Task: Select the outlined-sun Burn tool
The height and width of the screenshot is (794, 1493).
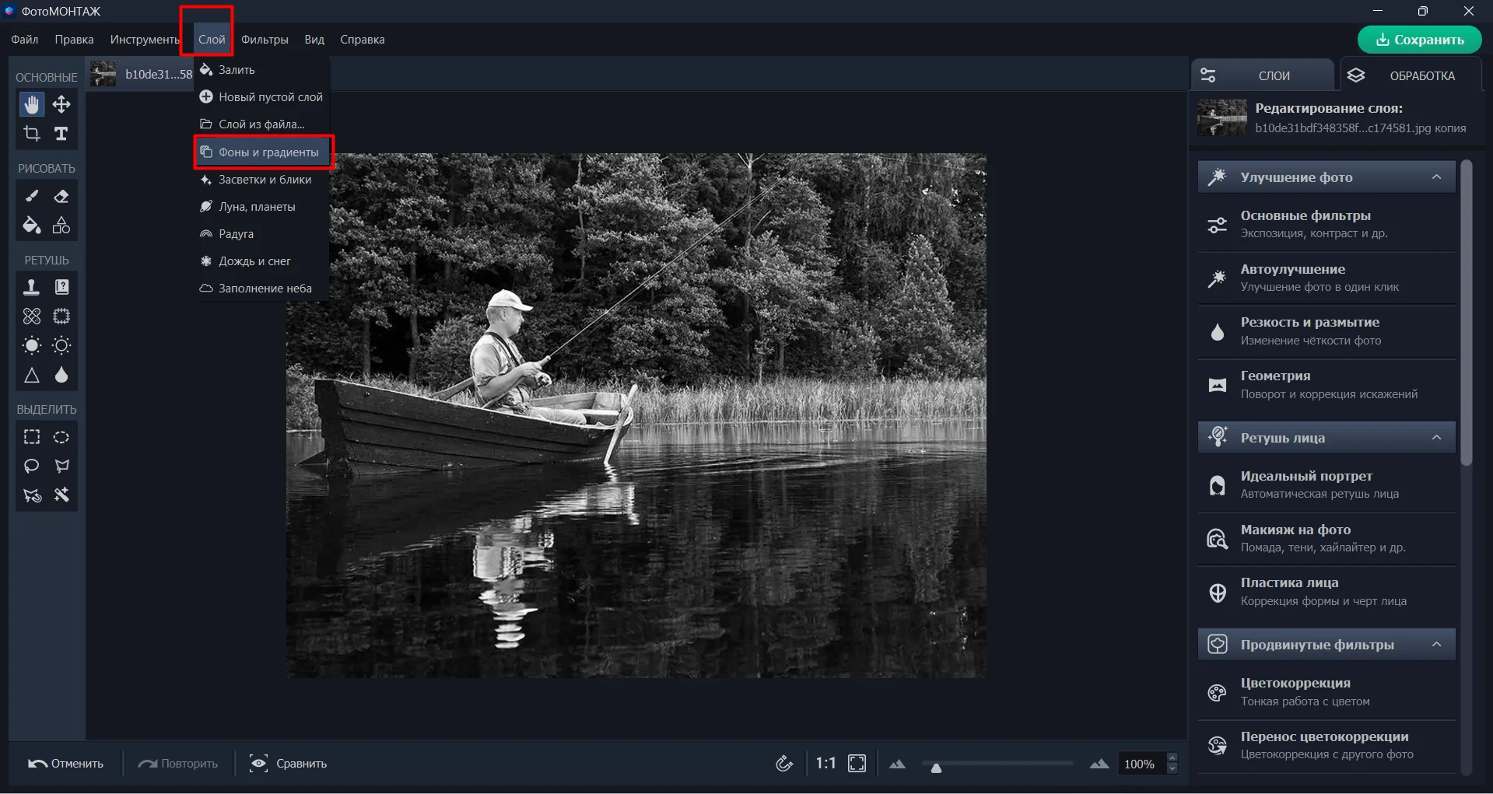Action: tap(61, 345)
